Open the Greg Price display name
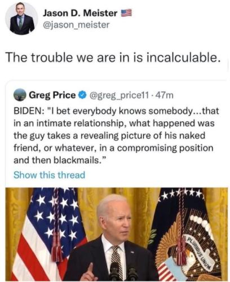This screenshot has height=282, width=230. [x=52, y=95]
